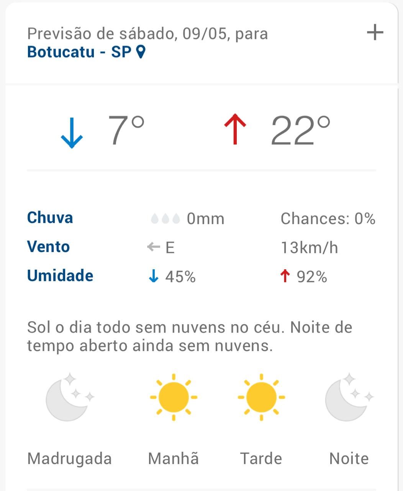Open the Vento wind label

(48, 247)
